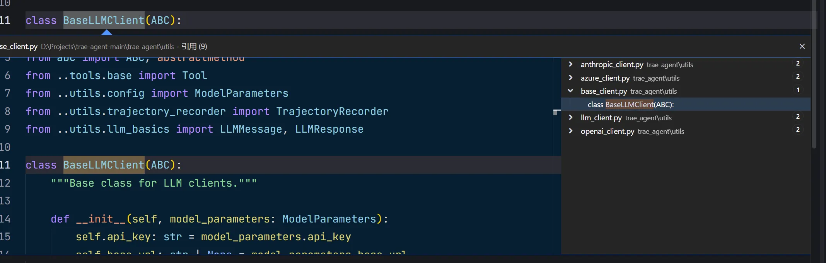
Task: Click LLMResponse in the line 9 import
Action: 329,129
